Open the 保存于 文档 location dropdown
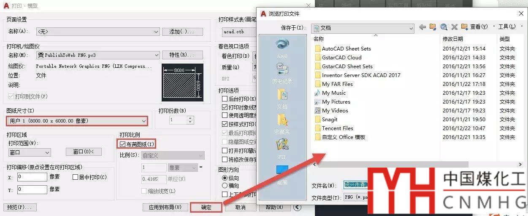 tap(363, 28)
